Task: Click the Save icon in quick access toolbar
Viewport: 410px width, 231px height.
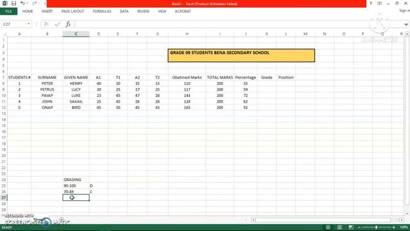Action: tap(13, 3)
